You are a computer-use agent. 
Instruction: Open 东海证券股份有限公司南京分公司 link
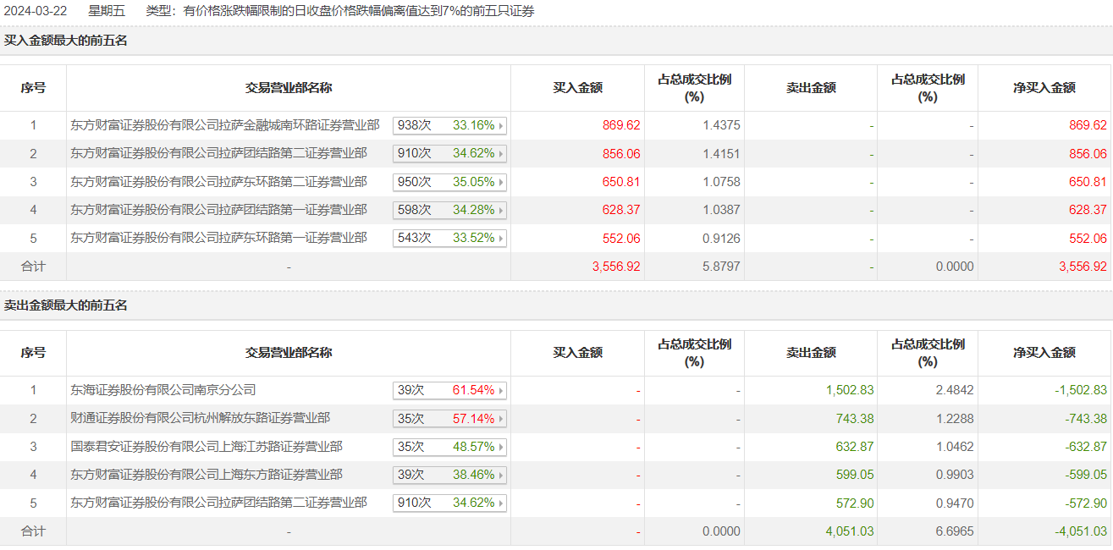163,390
